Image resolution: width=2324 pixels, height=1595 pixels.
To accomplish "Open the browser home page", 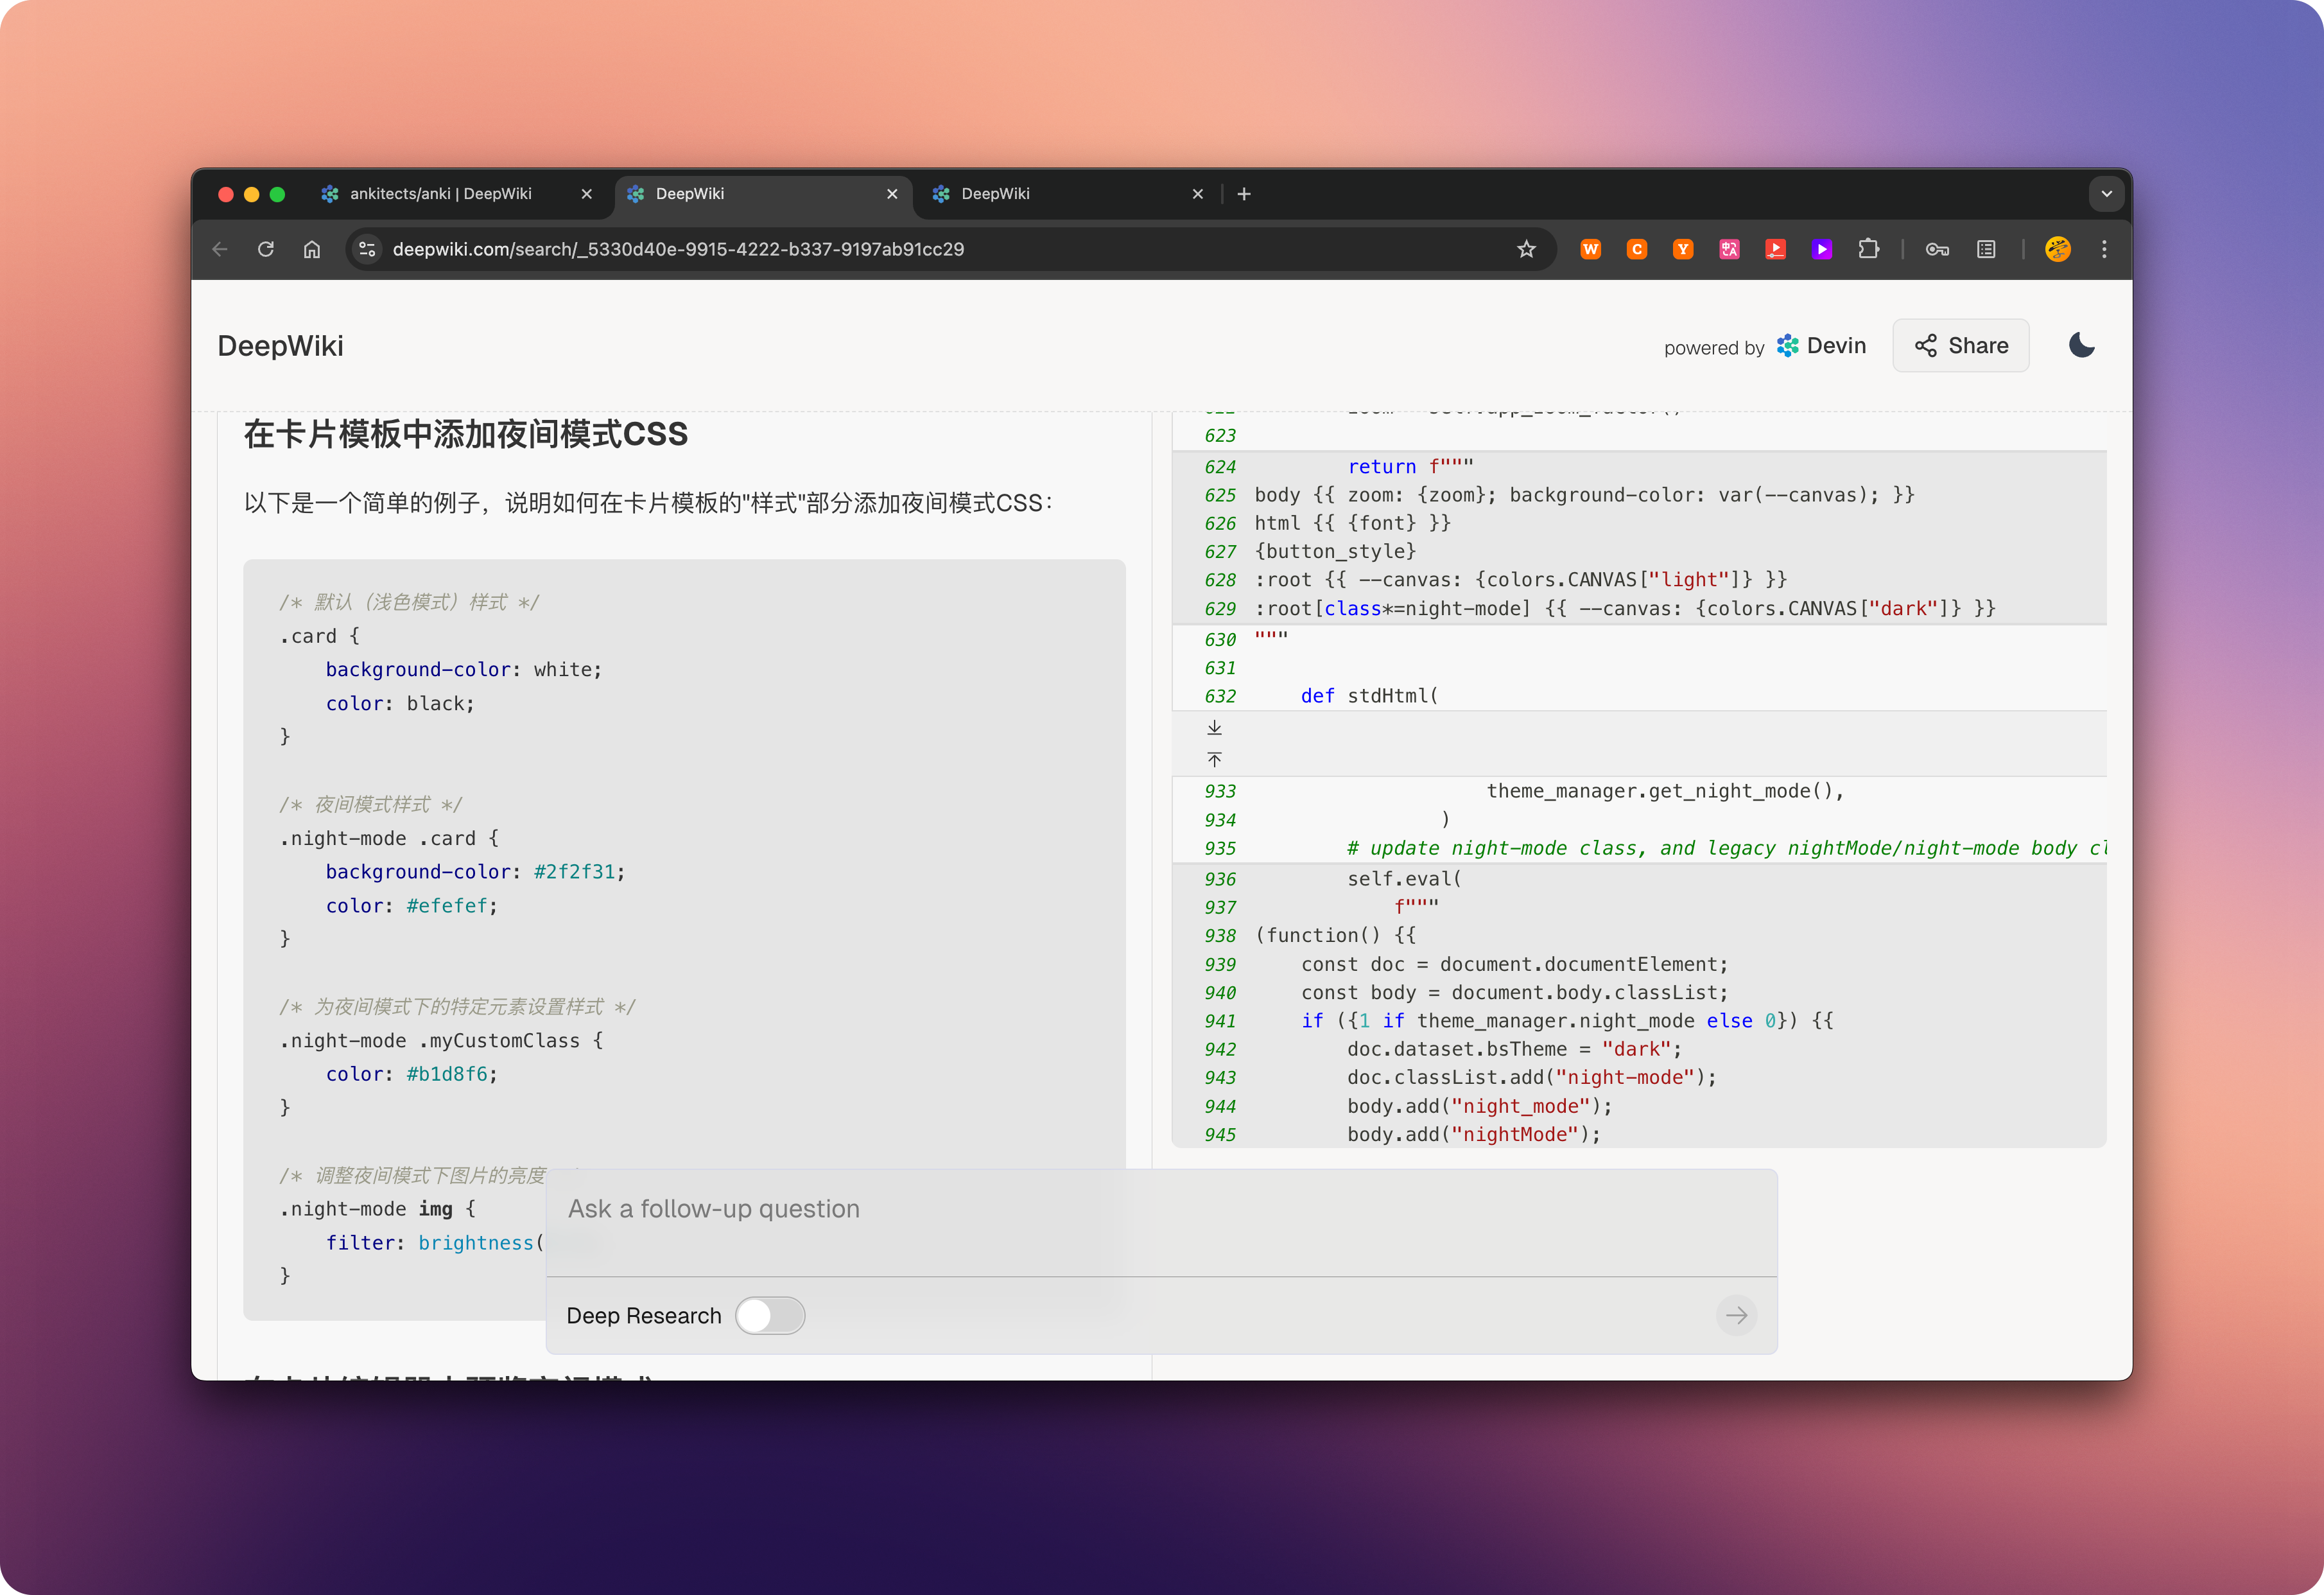I will [x=312, y=249].
